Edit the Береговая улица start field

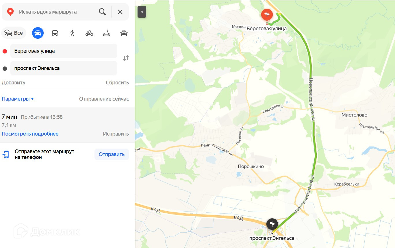pyautogui.click(x=64, y=51)
